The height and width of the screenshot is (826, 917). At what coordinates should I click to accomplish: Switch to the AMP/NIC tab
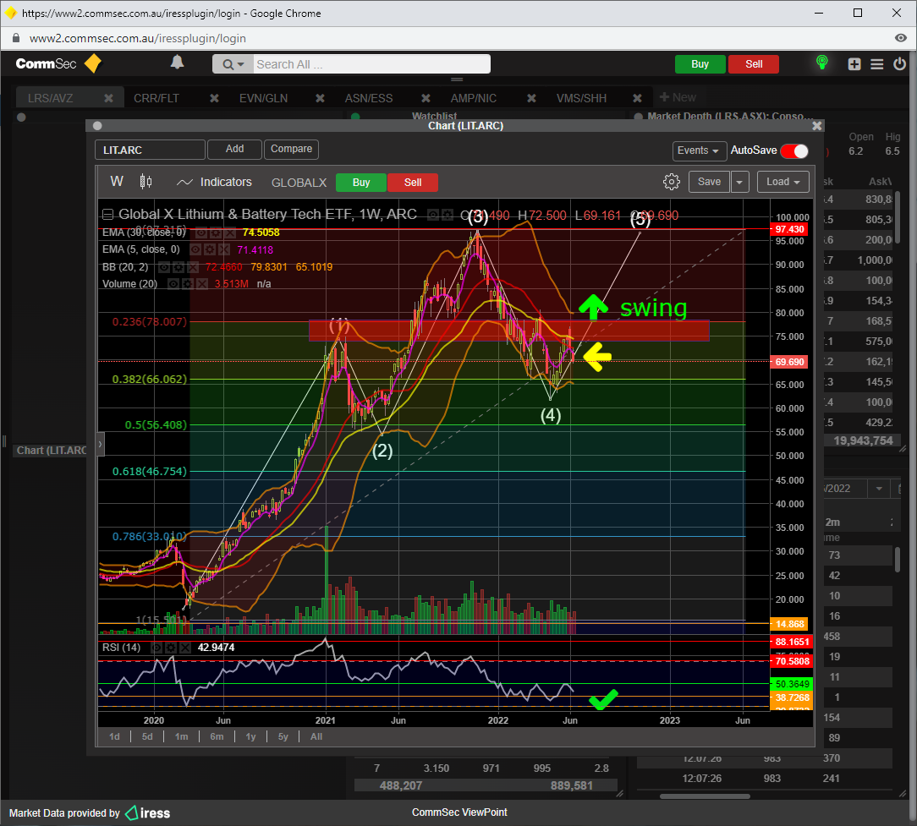[x=473, y=98]
